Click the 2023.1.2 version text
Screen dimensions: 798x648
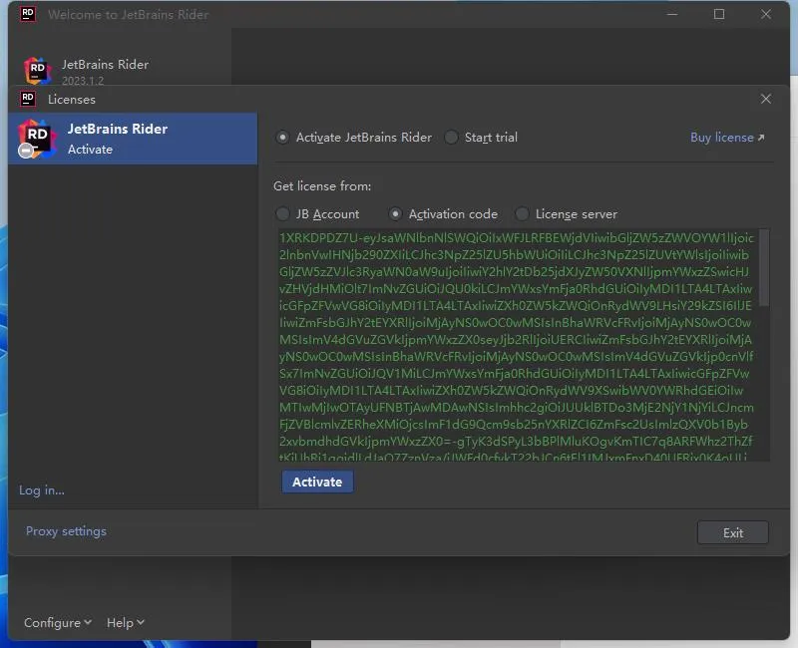pos(83,81)
